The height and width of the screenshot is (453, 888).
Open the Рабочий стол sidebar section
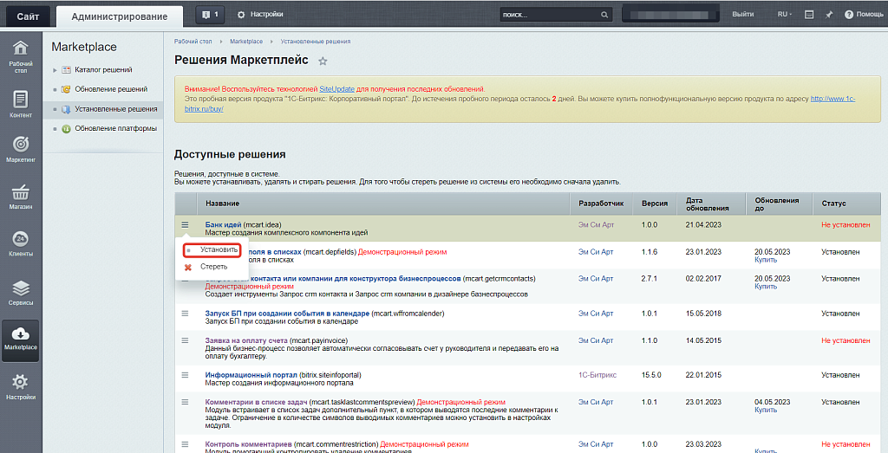coord(20,56)
